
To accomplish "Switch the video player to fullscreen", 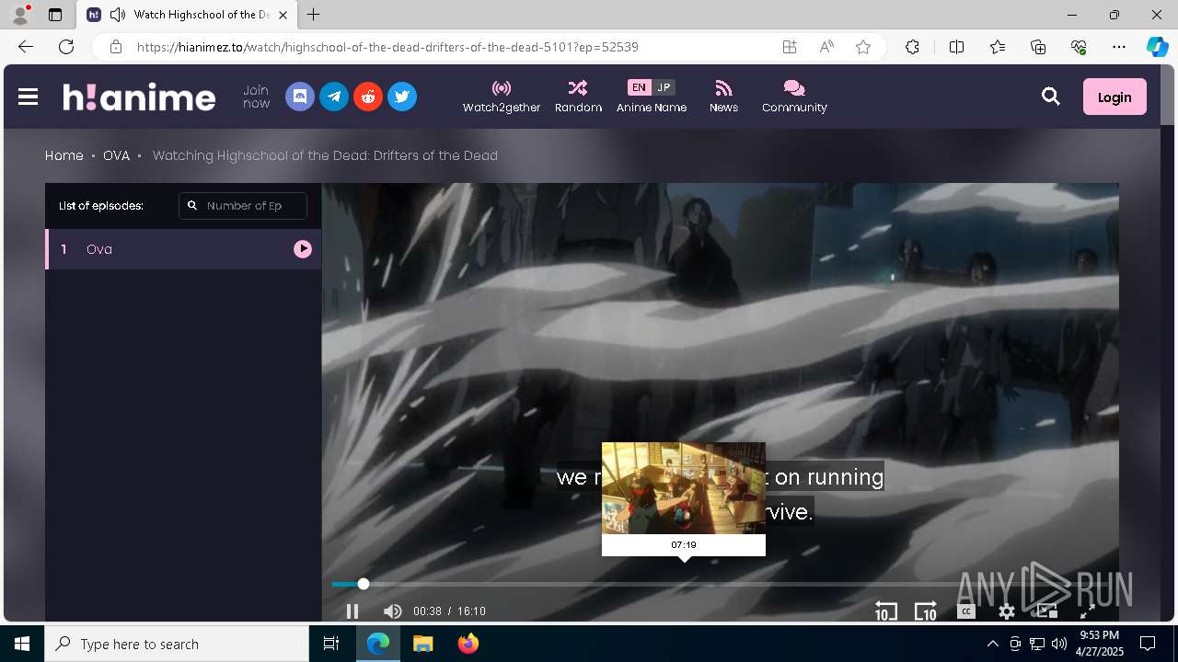I will point(1087,611).
